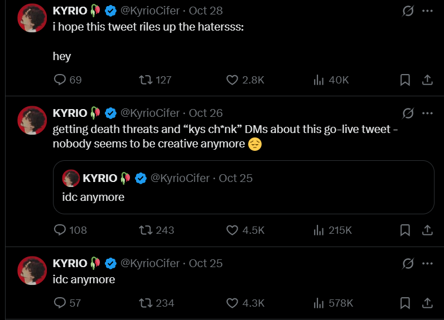
Task: Bookmark the Oct 28 tweet
Action: tap(406, 80)
